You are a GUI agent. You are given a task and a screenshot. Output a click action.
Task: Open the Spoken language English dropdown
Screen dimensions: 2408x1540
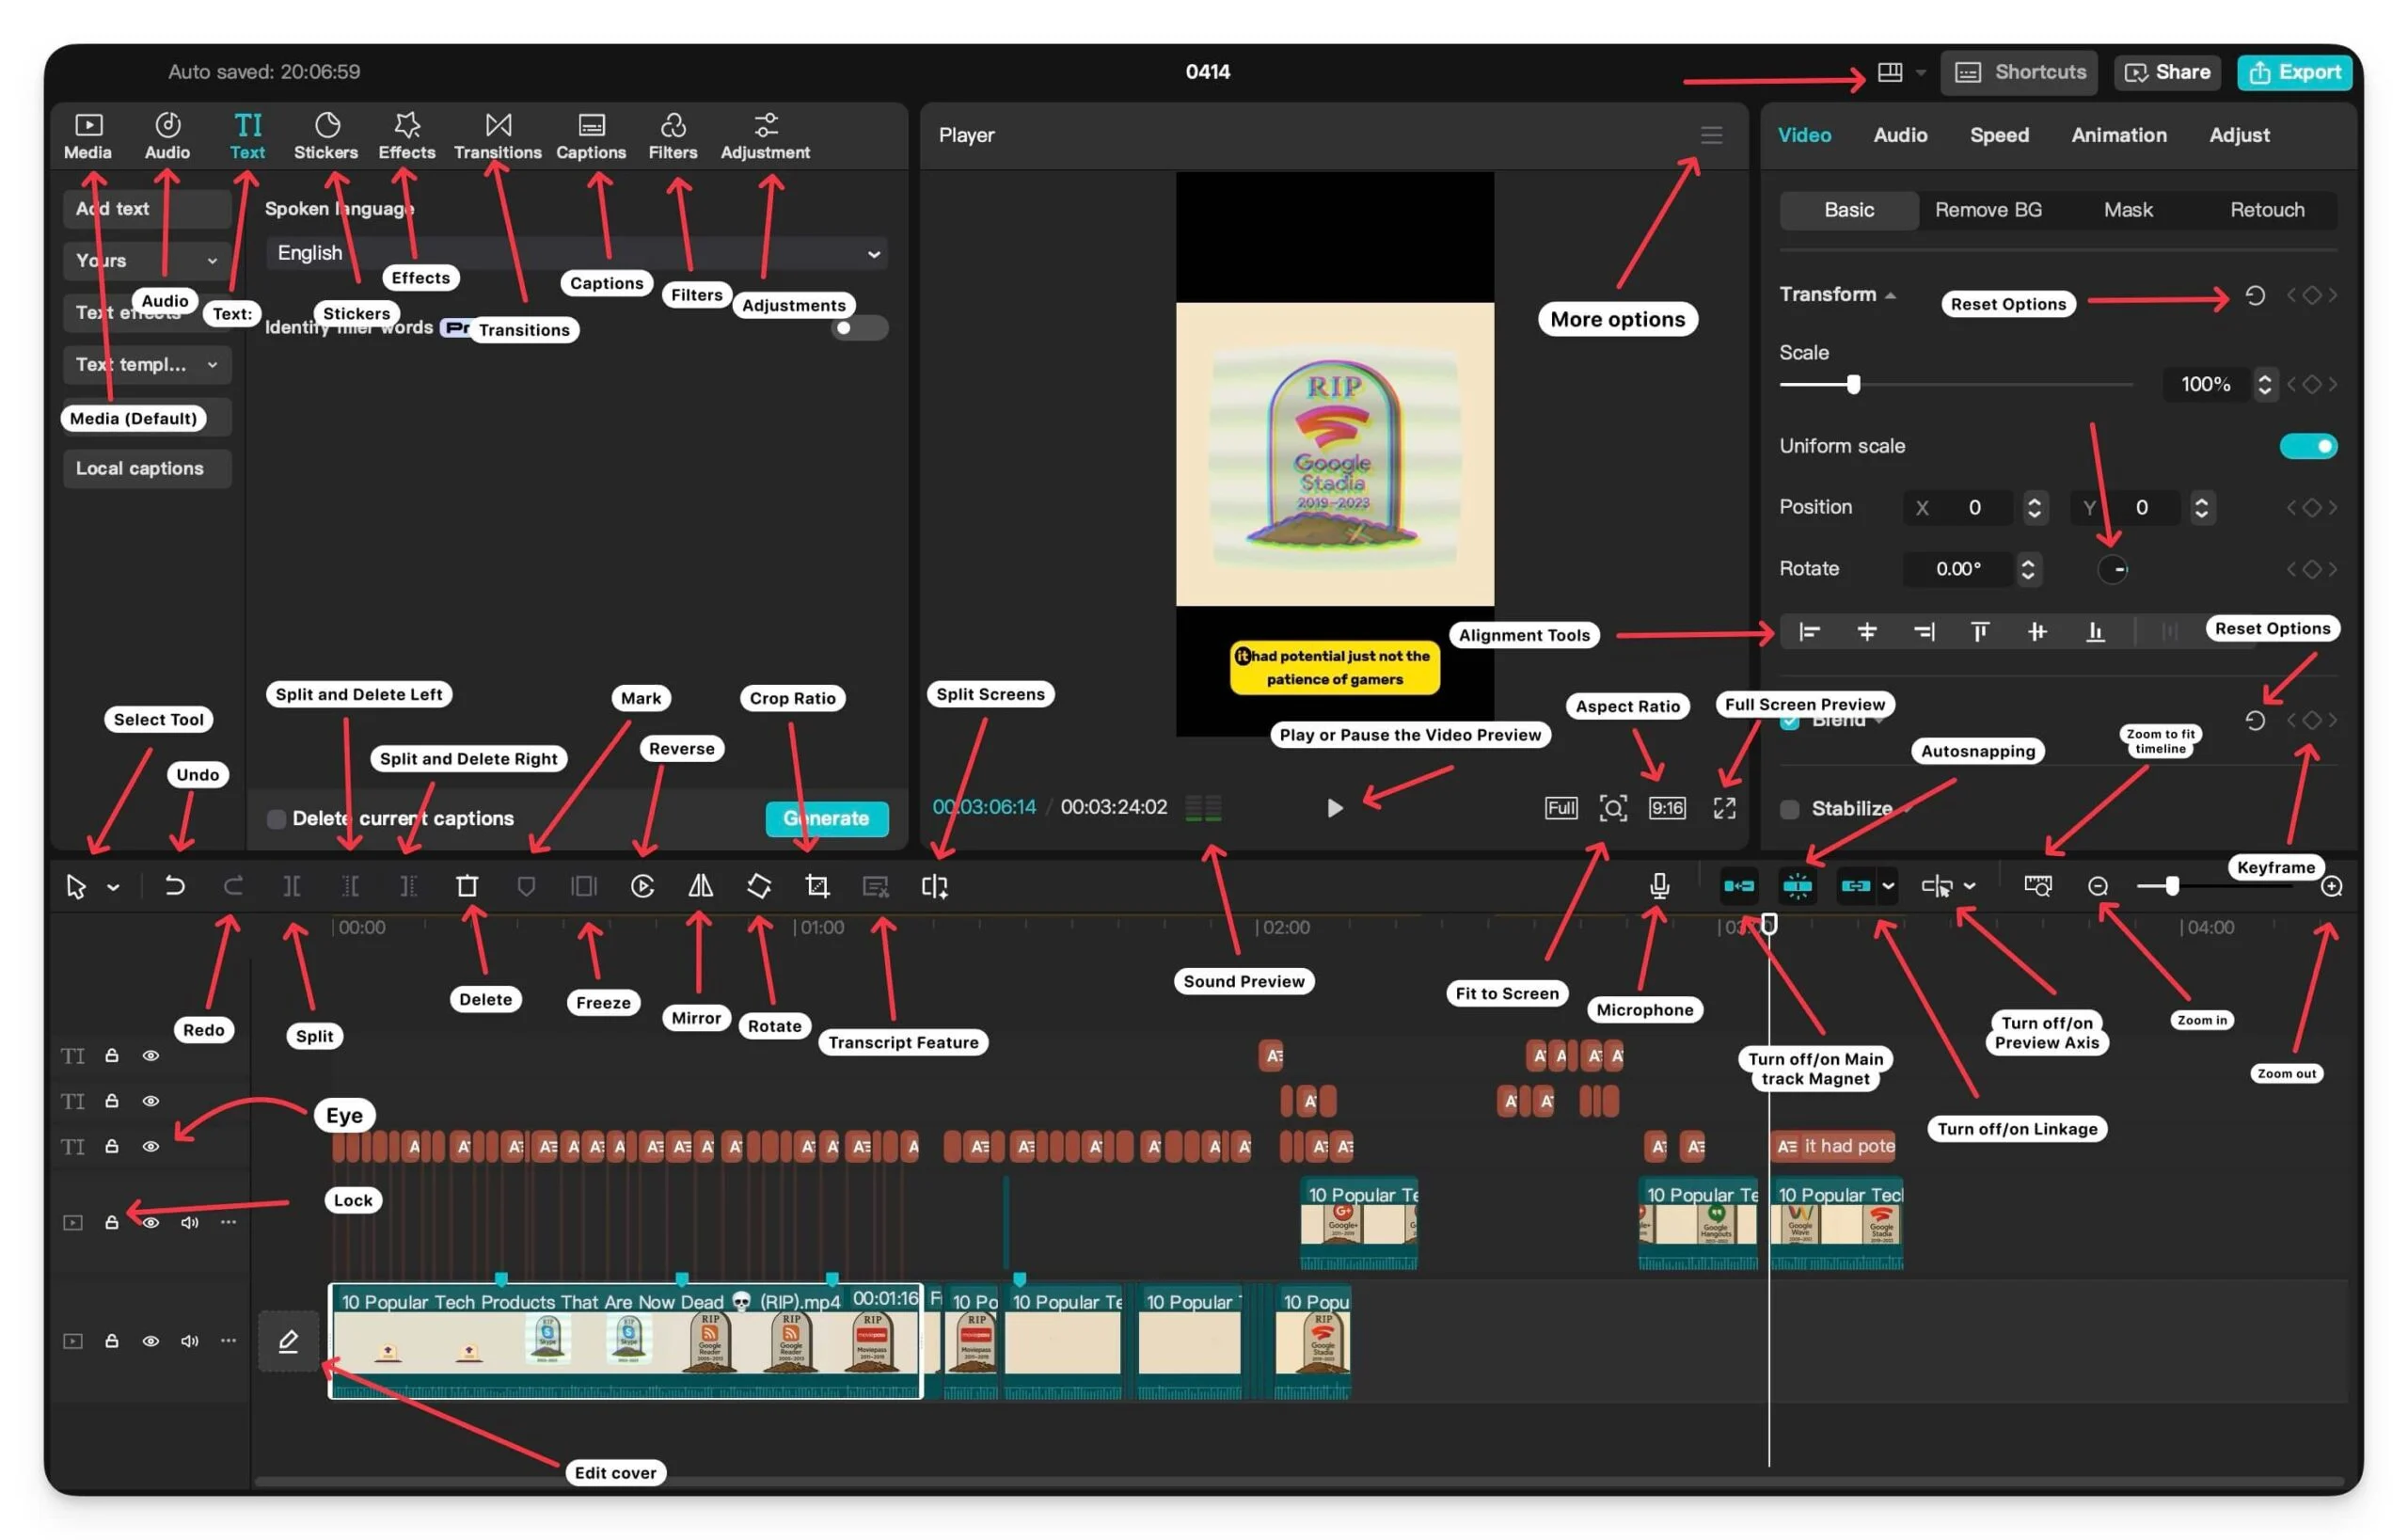click(x=576, y=254)
